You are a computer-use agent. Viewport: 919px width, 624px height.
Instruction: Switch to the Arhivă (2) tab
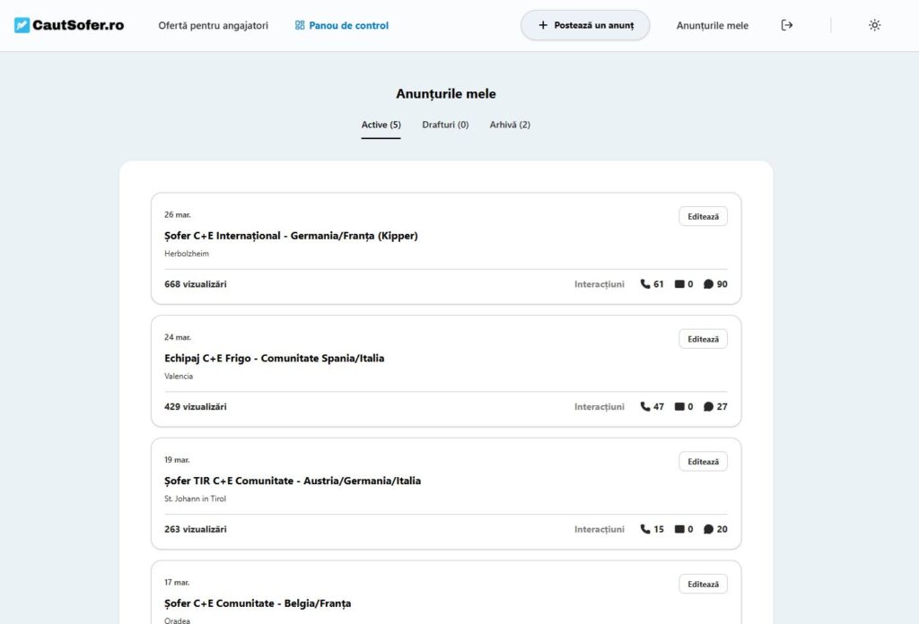[510, 125]
